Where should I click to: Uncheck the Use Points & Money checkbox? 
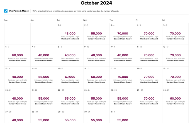[x=6, y=11]
